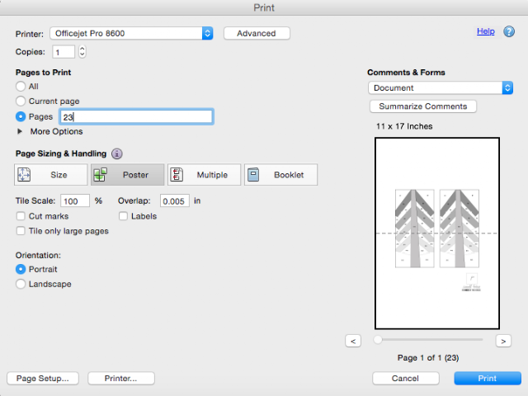528x396 pixels.
Task: Select the All pages radio button
Action: (21, 86)
